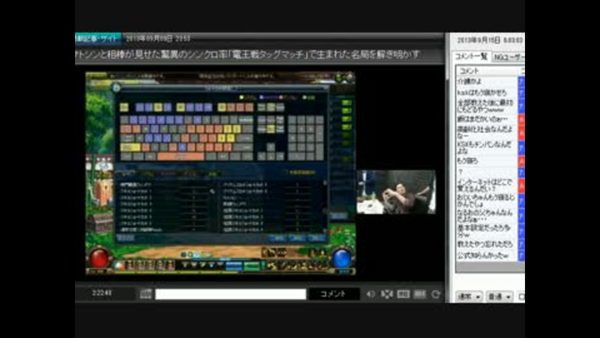Select the comment row '基本設定だったろ多分w'
The width and height of the screenshot is (600, 338).
tap(487, 231)
